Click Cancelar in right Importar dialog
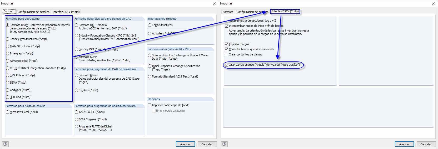The width and height of the screenshot is (438, 149). tap(426, 144)
